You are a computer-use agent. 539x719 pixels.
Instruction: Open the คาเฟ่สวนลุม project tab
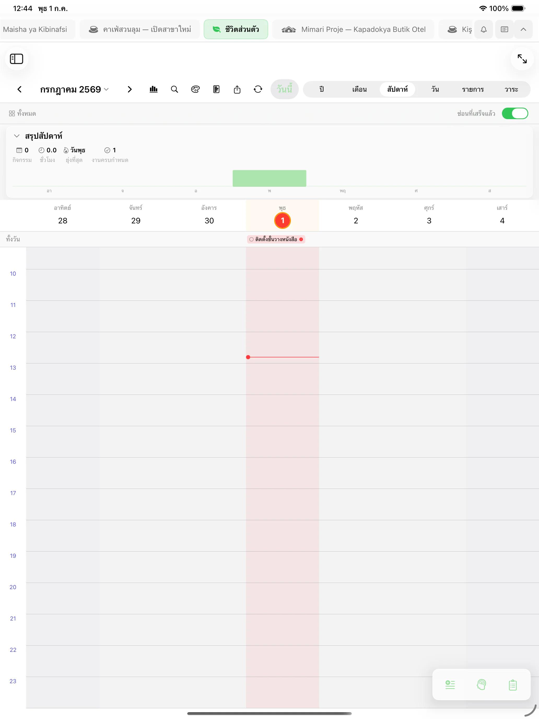coord(140,30)
